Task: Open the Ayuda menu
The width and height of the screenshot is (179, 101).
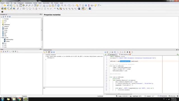Action: pos(62,3)
